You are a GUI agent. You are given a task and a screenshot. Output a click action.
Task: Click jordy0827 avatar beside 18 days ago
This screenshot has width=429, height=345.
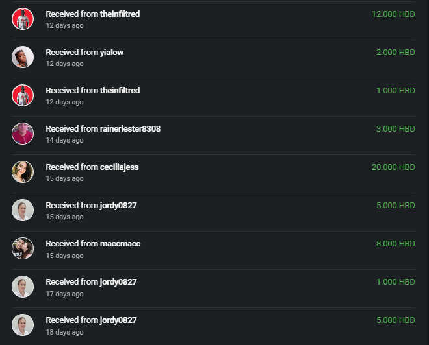[x=23, y=324]
